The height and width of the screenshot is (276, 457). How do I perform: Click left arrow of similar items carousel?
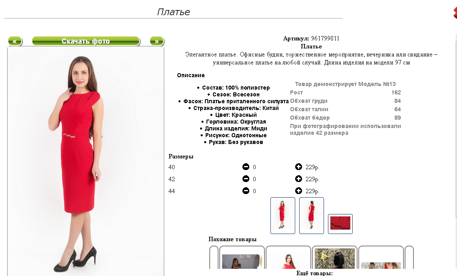click(214, 258)
